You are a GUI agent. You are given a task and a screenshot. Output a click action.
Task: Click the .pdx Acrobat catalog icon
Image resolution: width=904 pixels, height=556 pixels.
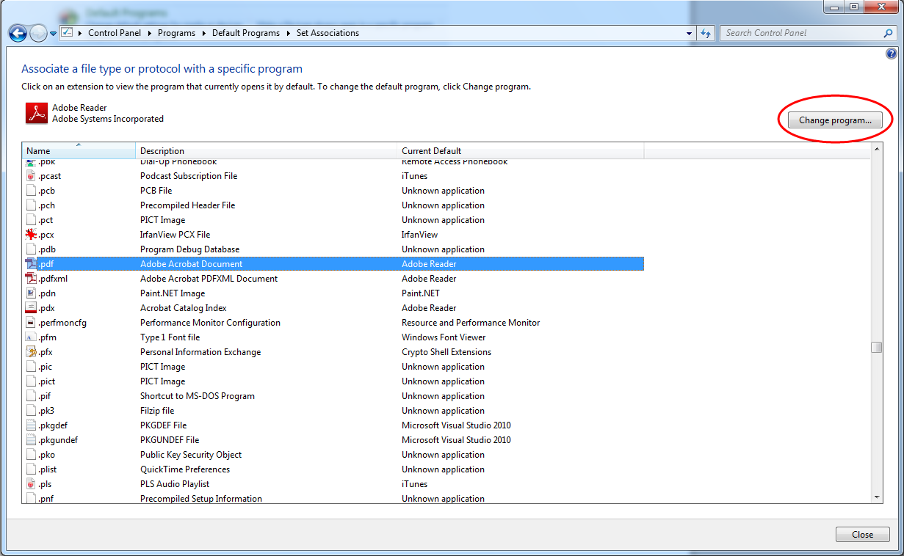[31, 308]
